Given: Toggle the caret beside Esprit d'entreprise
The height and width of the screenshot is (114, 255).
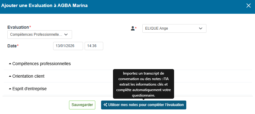Looking at the screenshot, I should 10,89.
